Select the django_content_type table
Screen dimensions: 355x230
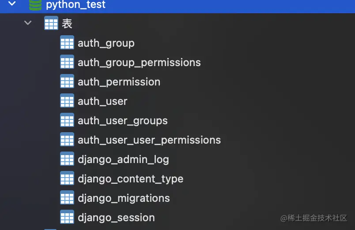click(130, 179)
